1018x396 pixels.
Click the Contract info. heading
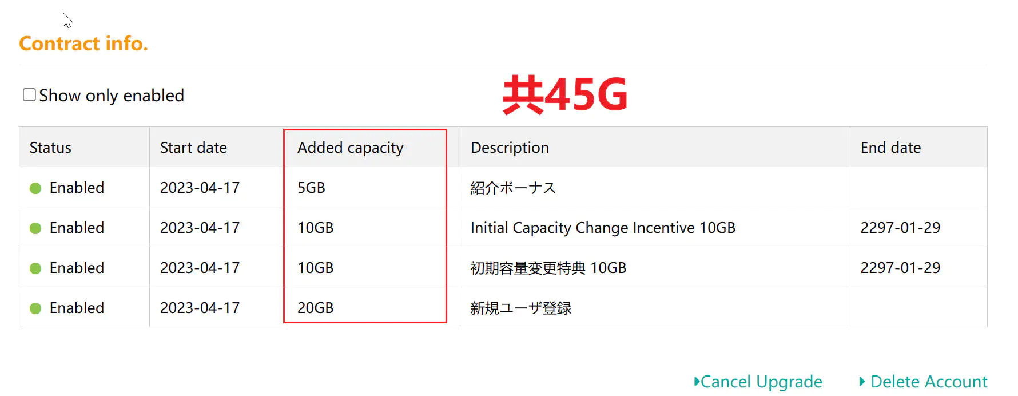pos(83,43)
